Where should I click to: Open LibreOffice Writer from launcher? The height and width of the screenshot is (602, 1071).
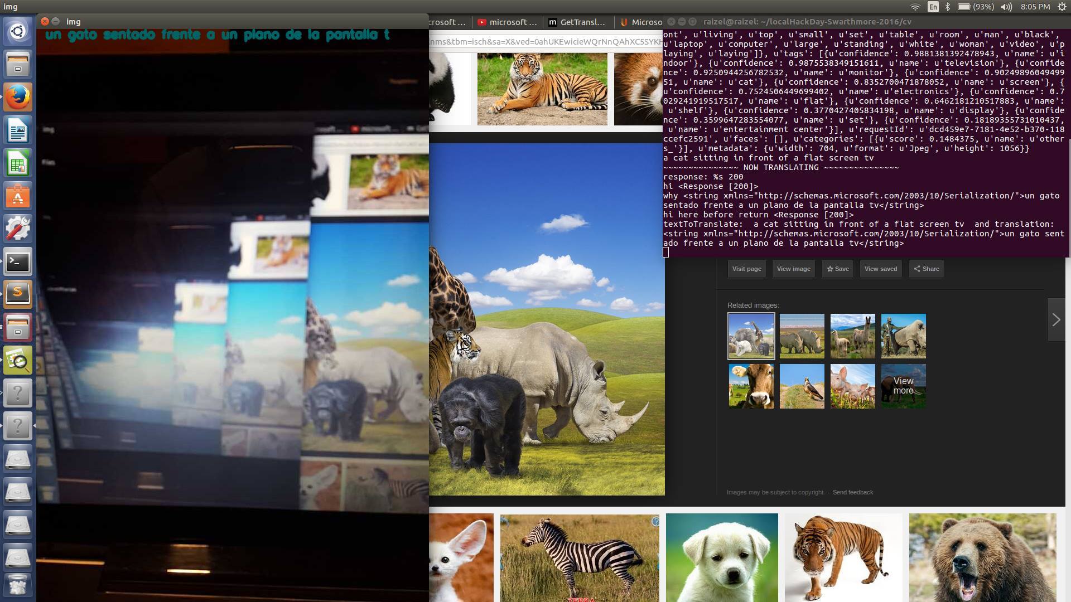click(x=18, y=130)
